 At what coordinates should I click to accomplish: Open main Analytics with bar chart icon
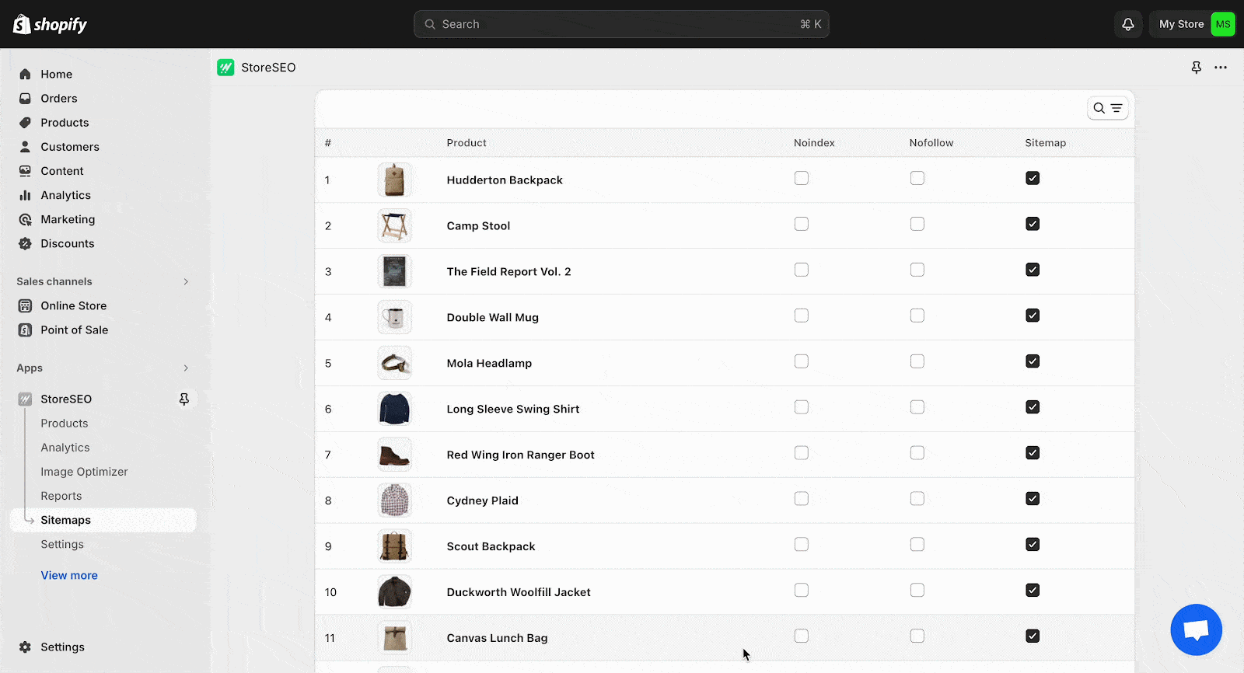coord(65,195)
